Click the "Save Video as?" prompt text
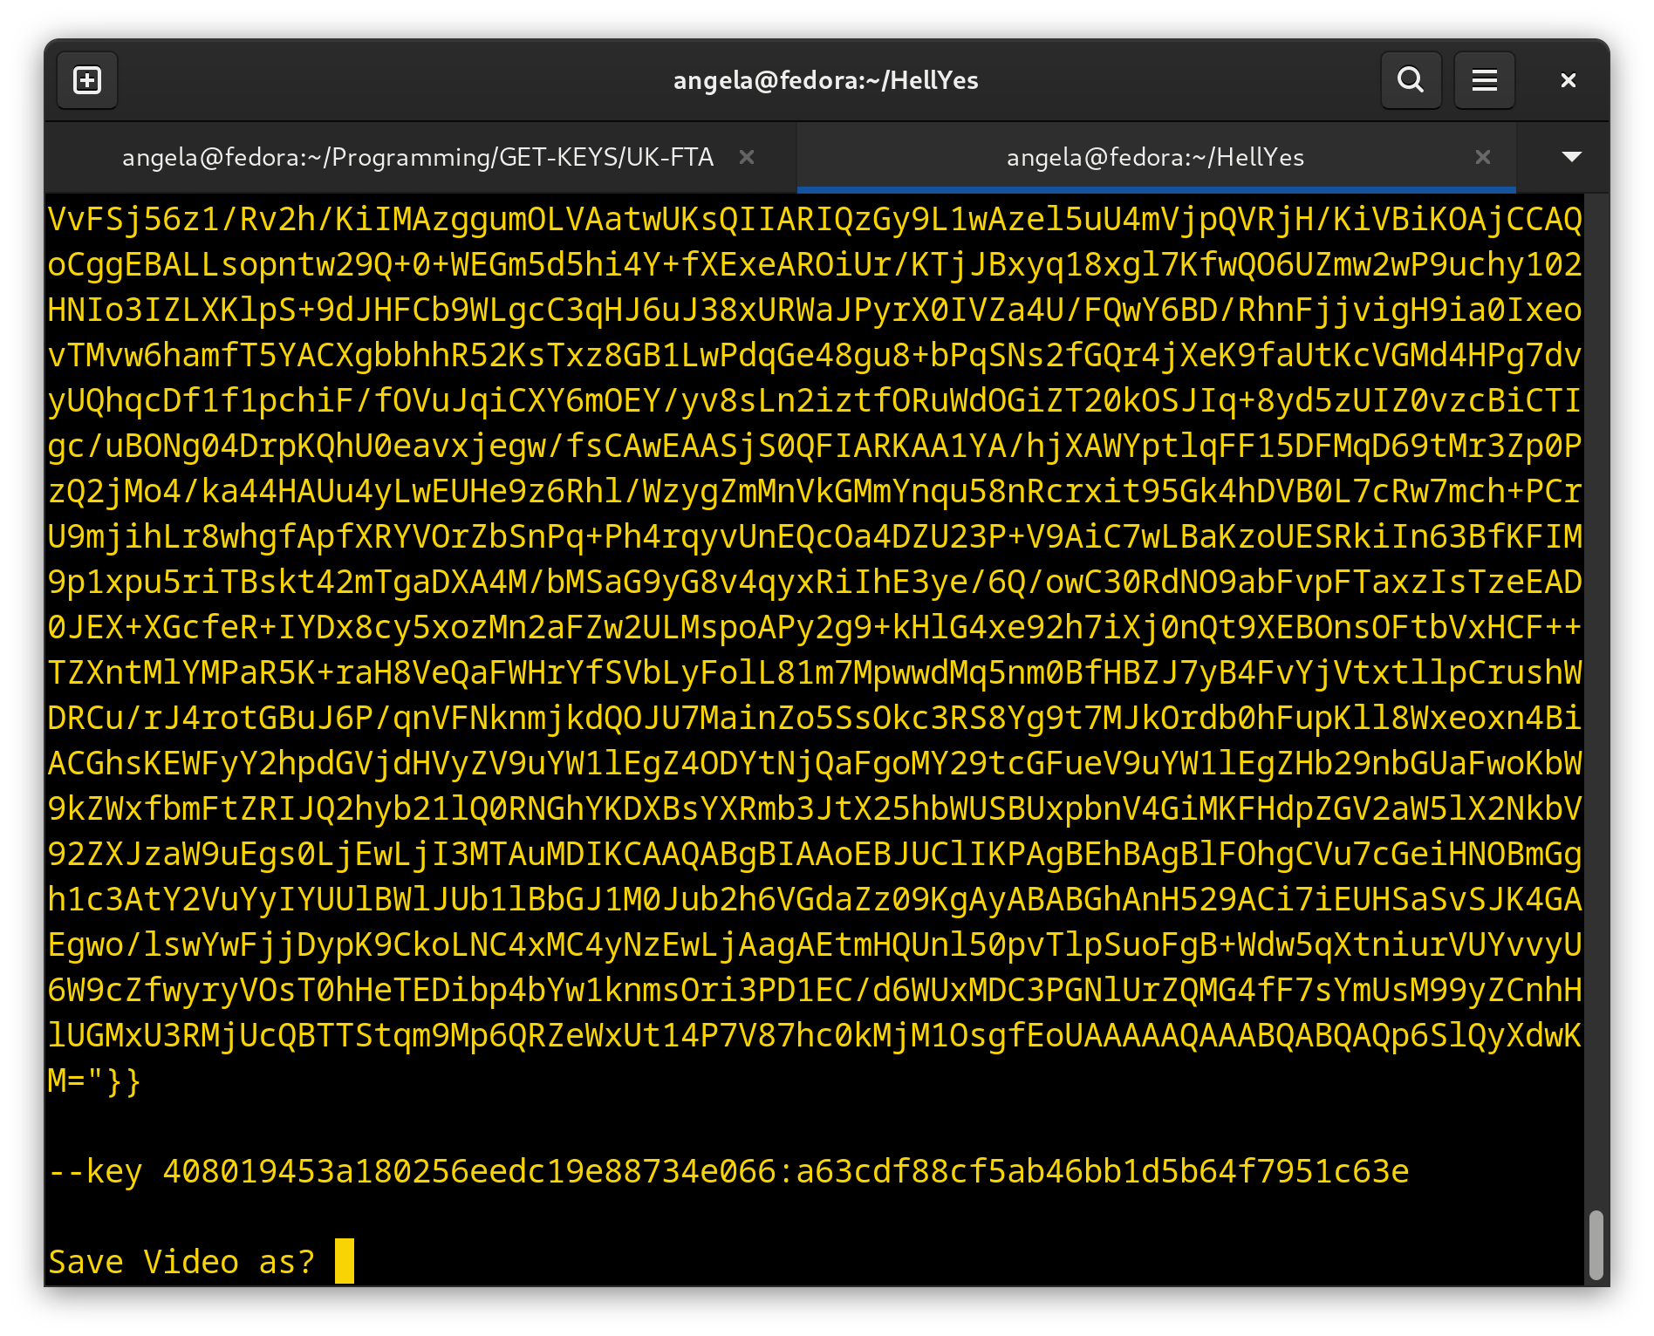1654x1336 pixels. coord(181,1262)
